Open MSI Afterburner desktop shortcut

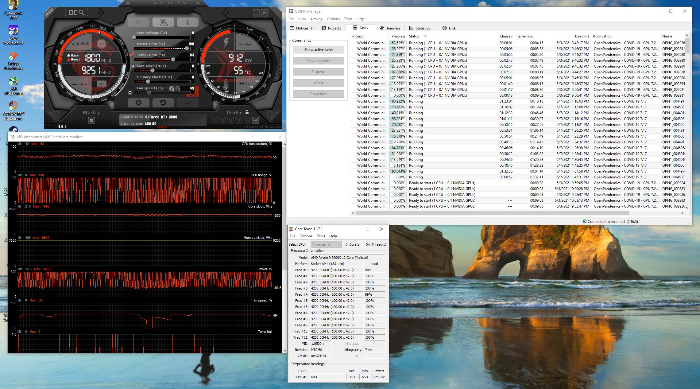14,86
